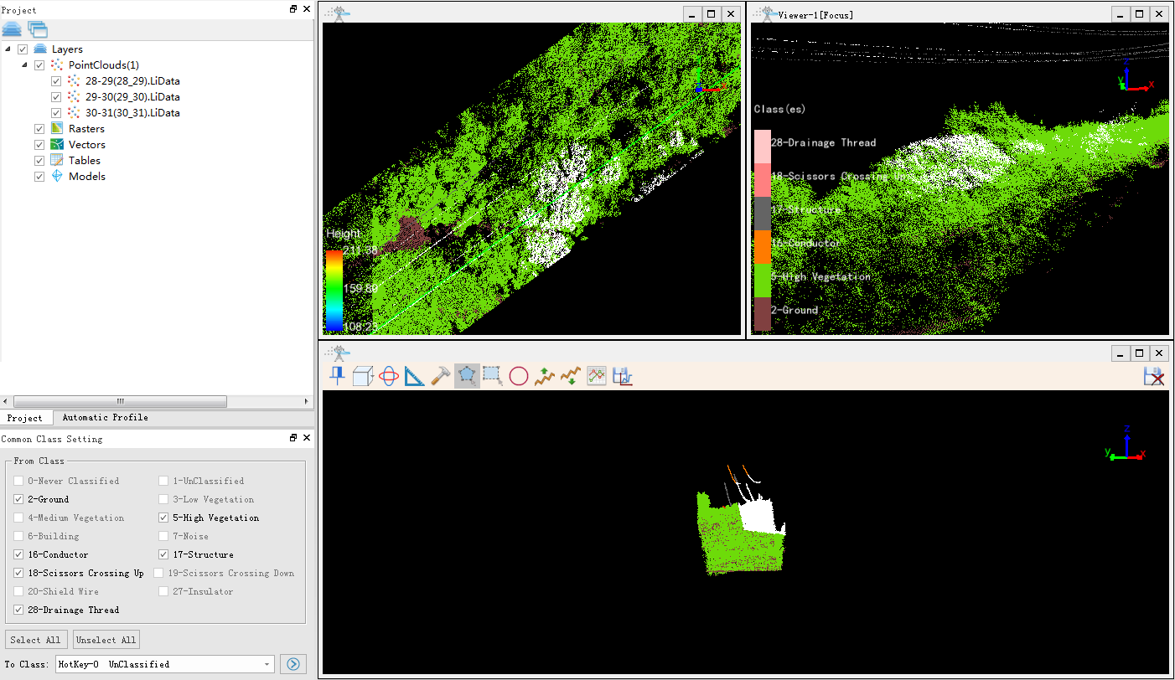Close the Project panel
This screenshot has width=1175, height=680.
(x=306, y=9)
